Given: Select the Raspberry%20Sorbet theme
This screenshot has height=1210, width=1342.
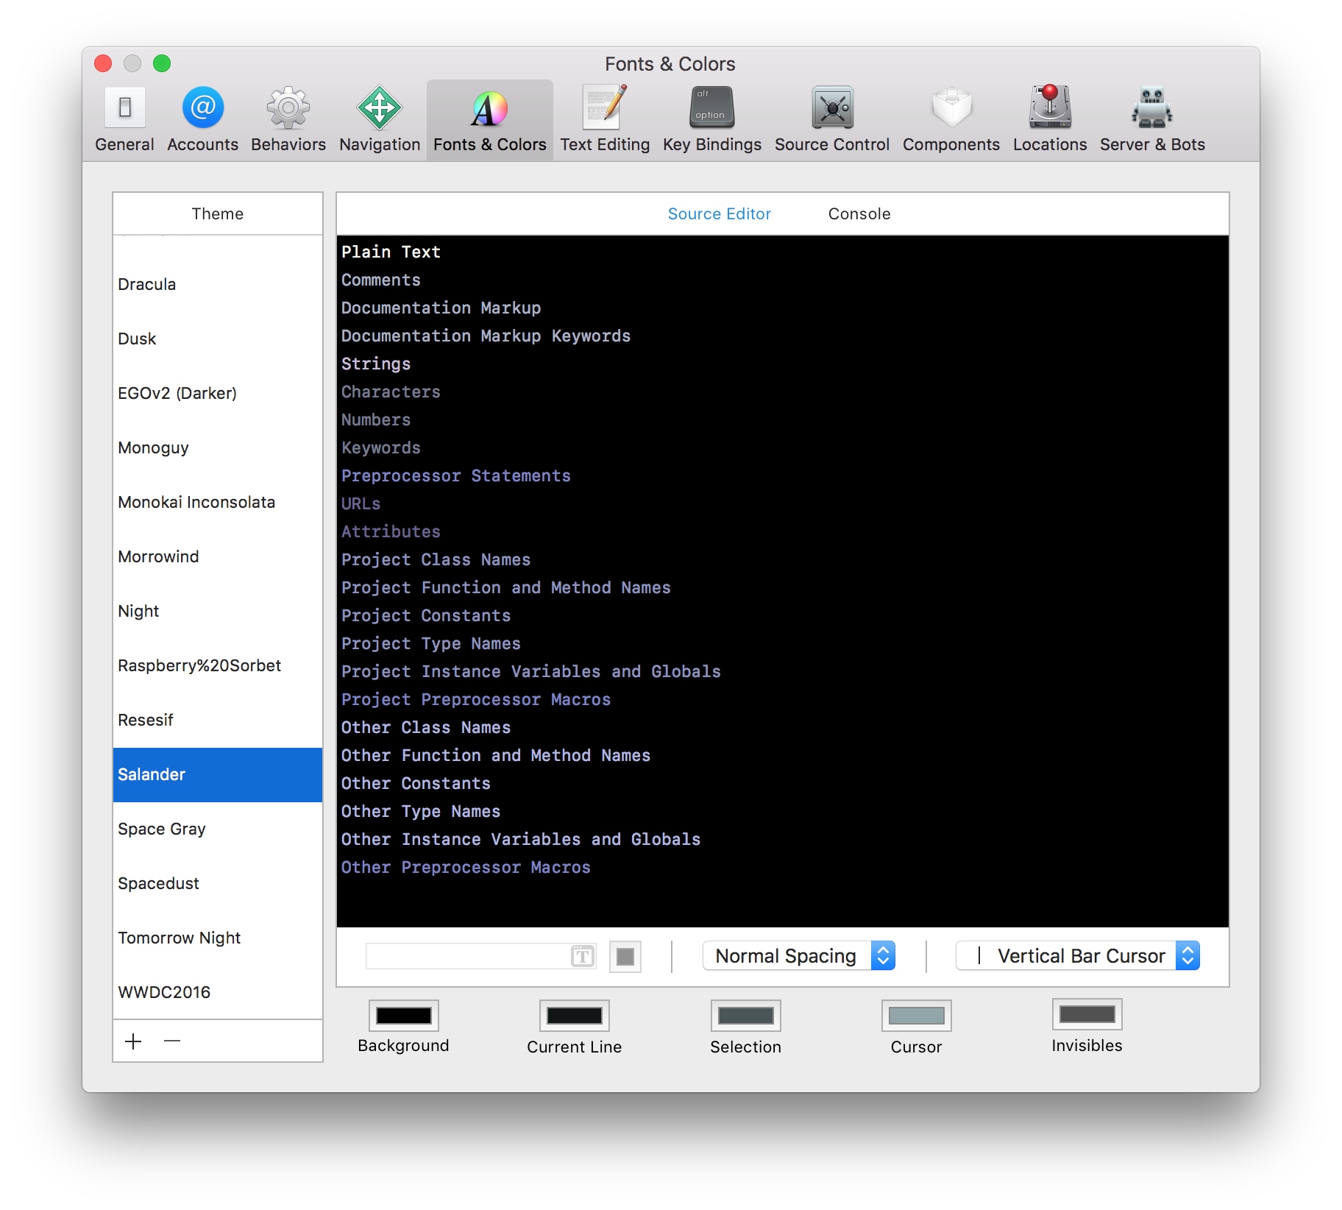Looking at the screenshot, I should point(218,666).
